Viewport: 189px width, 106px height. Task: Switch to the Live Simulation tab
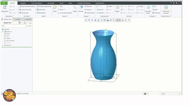(37, 3)
